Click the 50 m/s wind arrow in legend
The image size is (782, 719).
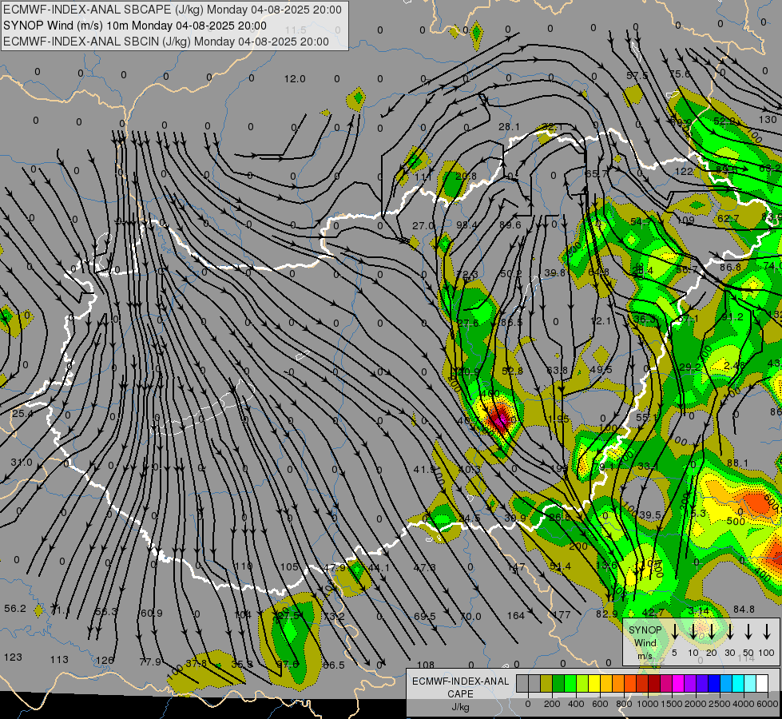tap(748, 632)
